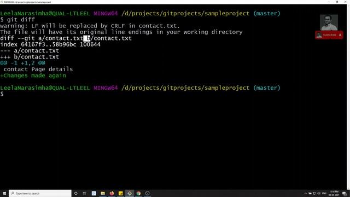
Task: Open the volume tray icon
Action: pyautogui.click(x=319, y=193)
